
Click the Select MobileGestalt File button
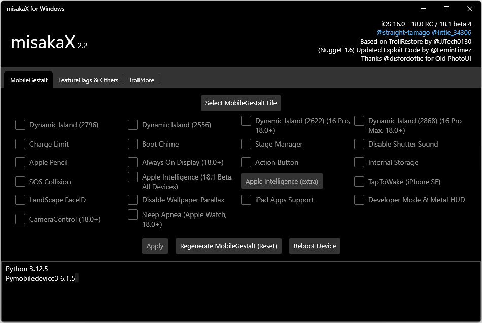point(241,103)
